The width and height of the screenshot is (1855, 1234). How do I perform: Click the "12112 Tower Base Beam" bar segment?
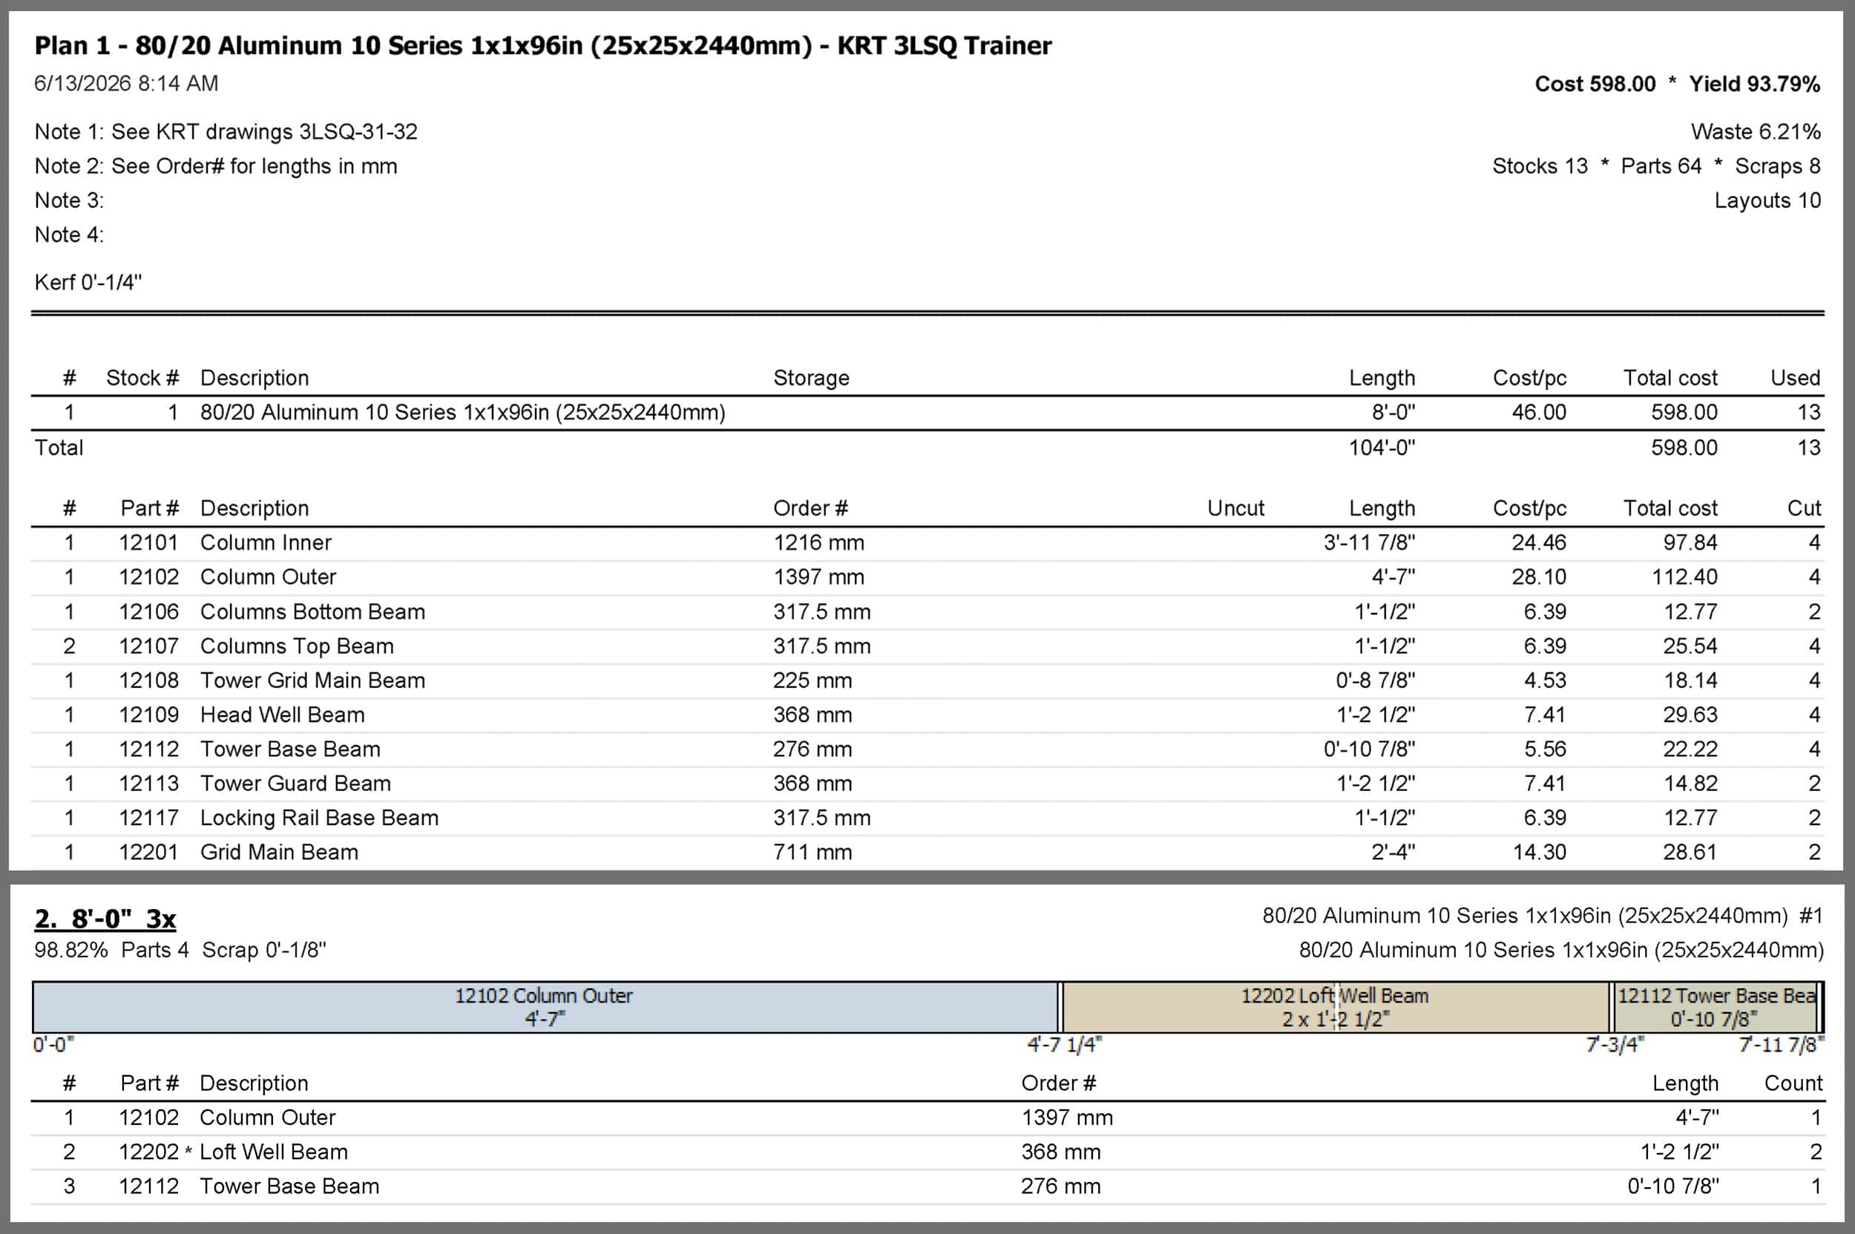click(1715, 1008)
